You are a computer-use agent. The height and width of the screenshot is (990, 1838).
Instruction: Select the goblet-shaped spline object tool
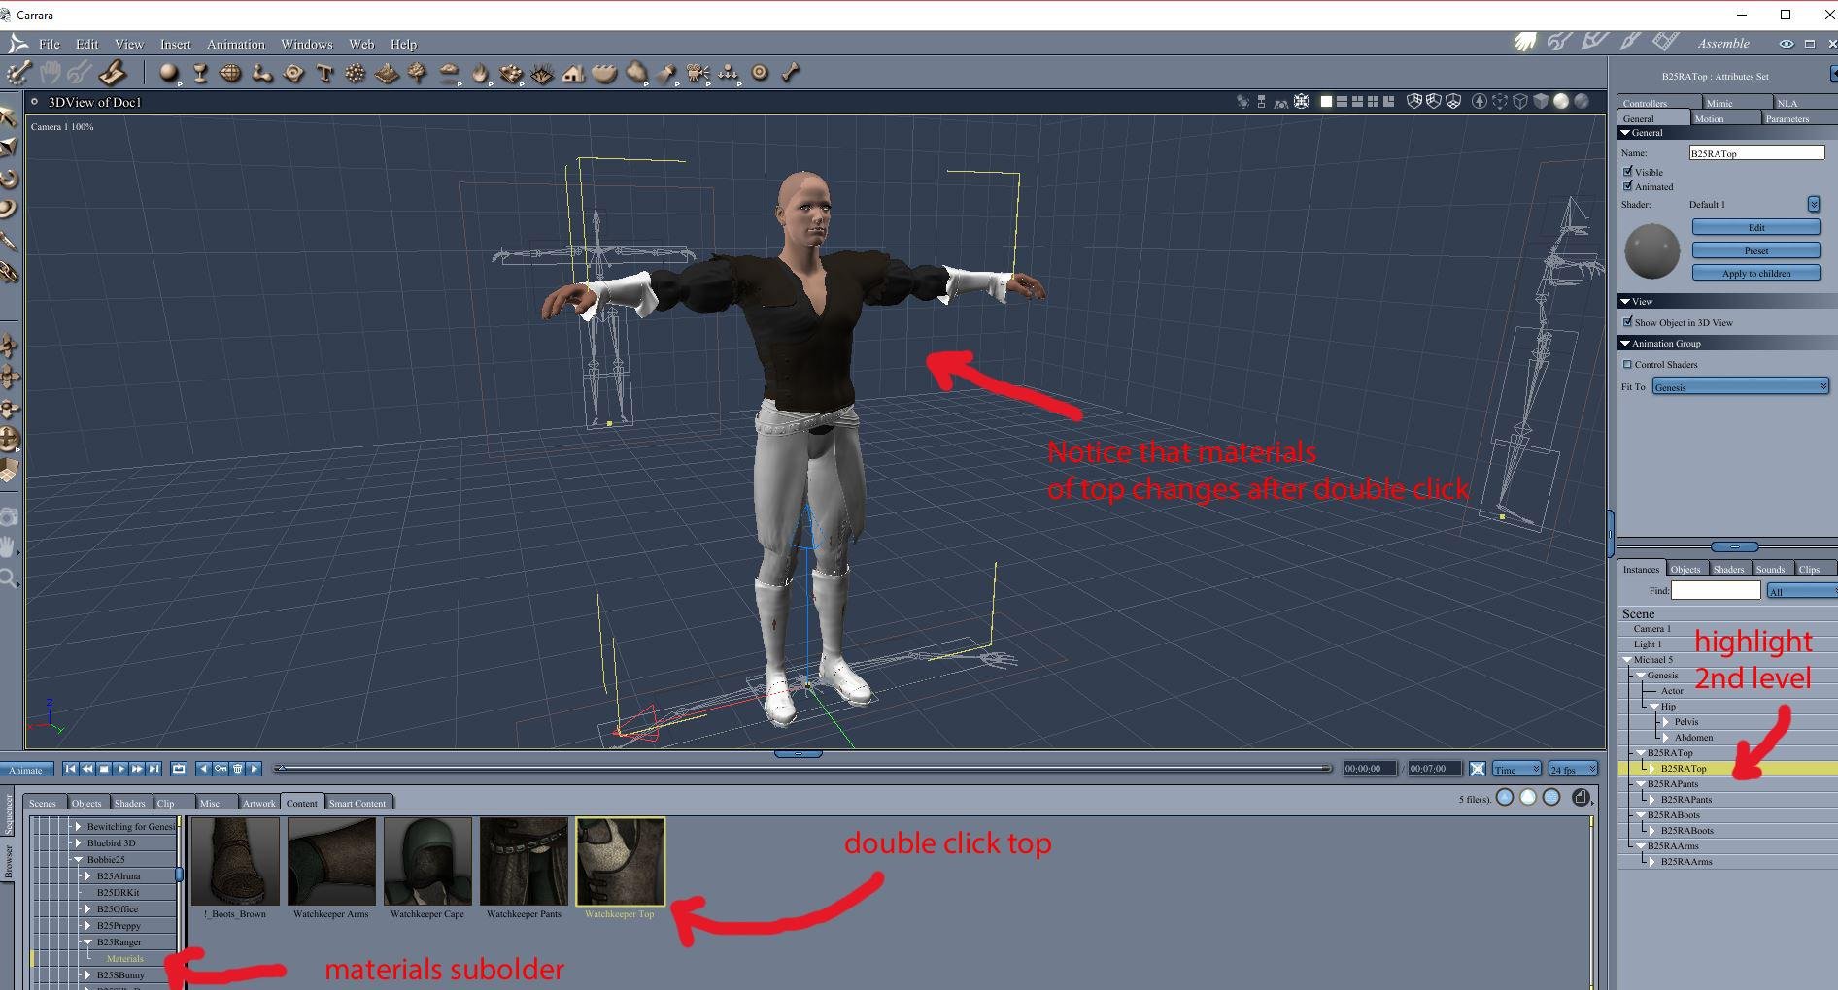point(200,73)
